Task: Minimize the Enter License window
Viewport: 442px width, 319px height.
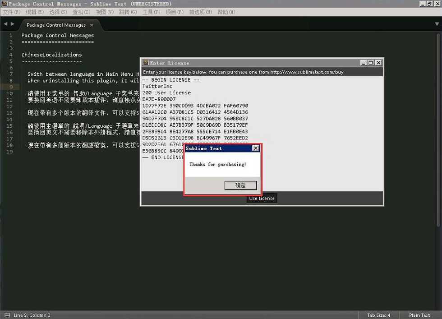Action: point(364,63)
